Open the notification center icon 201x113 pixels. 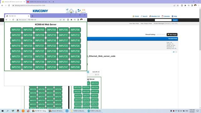point(198,111)
